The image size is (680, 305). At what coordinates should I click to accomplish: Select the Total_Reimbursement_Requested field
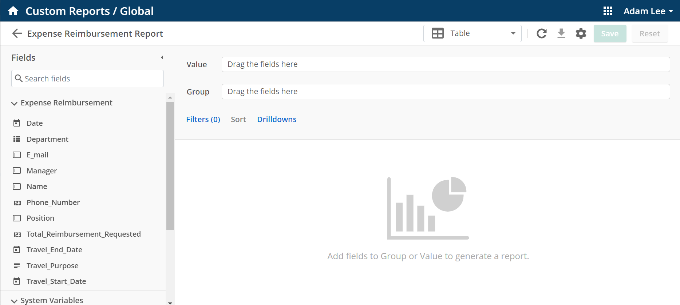83,234
